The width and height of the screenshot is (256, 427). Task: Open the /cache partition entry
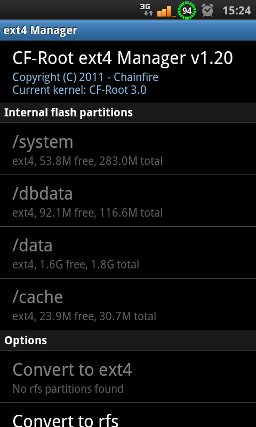(128, 304)
